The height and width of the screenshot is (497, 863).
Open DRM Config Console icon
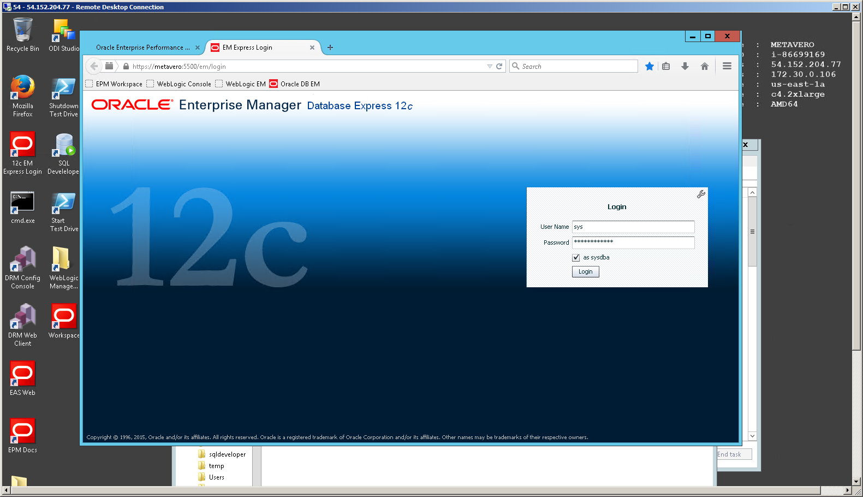click(x=22, y=268)
